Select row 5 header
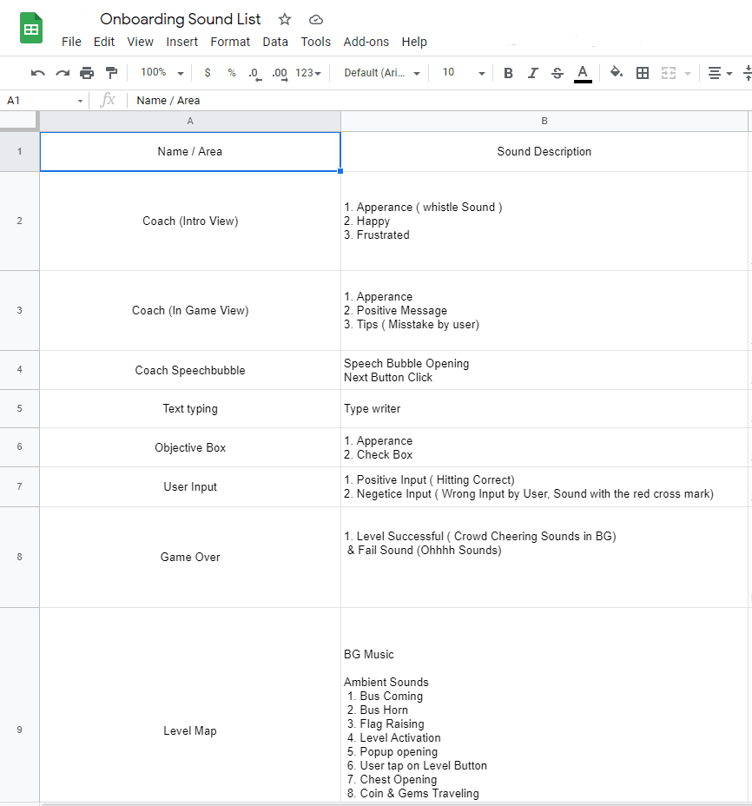Viewport: 752px width, 806px height. click(19, 409)
